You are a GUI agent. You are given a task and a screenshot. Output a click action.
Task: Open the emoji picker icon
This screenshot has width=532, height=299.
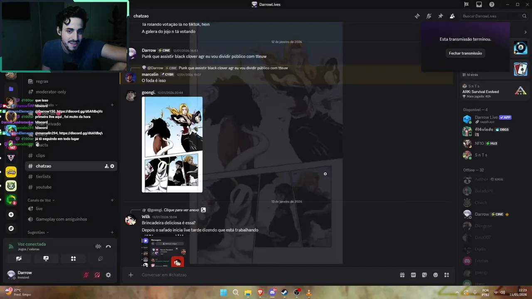[436, 275]
